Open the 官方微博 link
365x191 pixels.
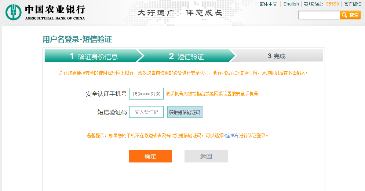tap(353, 4)
